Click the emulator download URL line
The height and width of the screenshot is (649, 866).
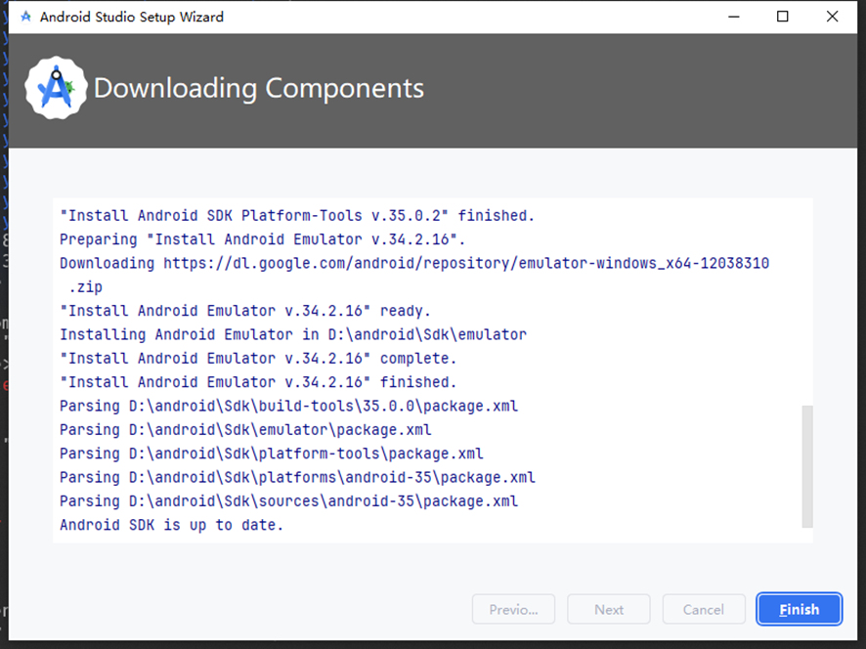414,263
